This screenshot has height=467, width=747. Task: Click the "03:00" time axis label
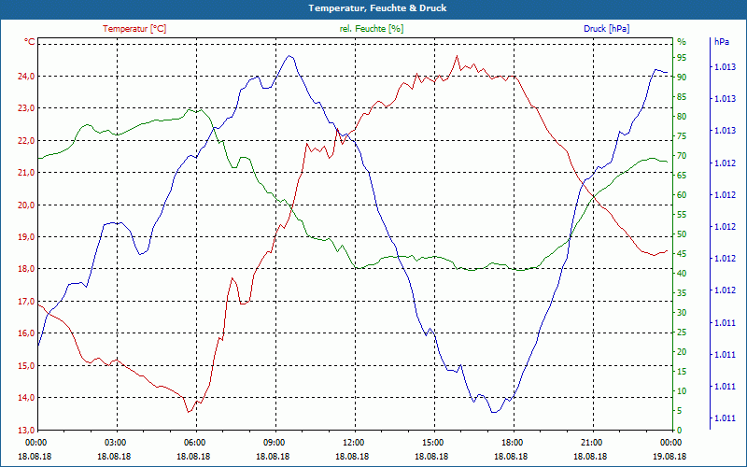pos(114,442)
